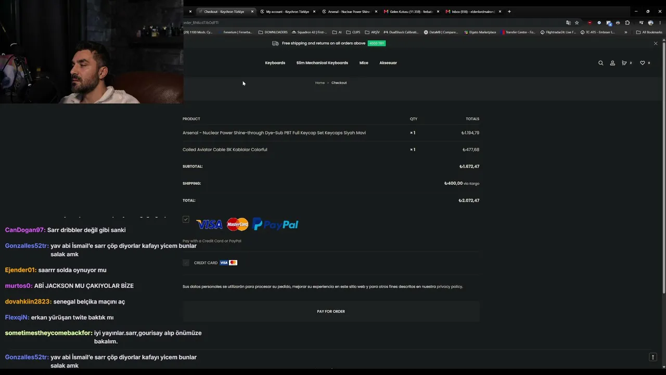Go to Home via the breadcrumb
The width and height of the screenshot is (666, 375).
coord(320,83)
